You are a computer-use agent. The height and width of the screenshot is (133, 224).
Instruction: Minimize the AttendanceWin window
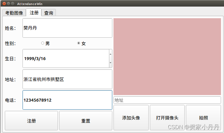pyautogui.click(x=8, y=4)
